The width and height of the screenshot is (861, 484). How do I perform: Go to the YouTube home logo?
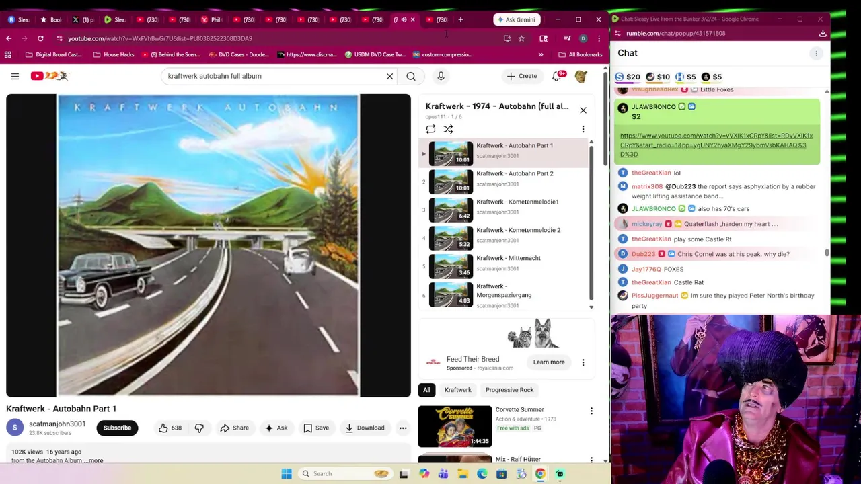(x=49, y=76)
